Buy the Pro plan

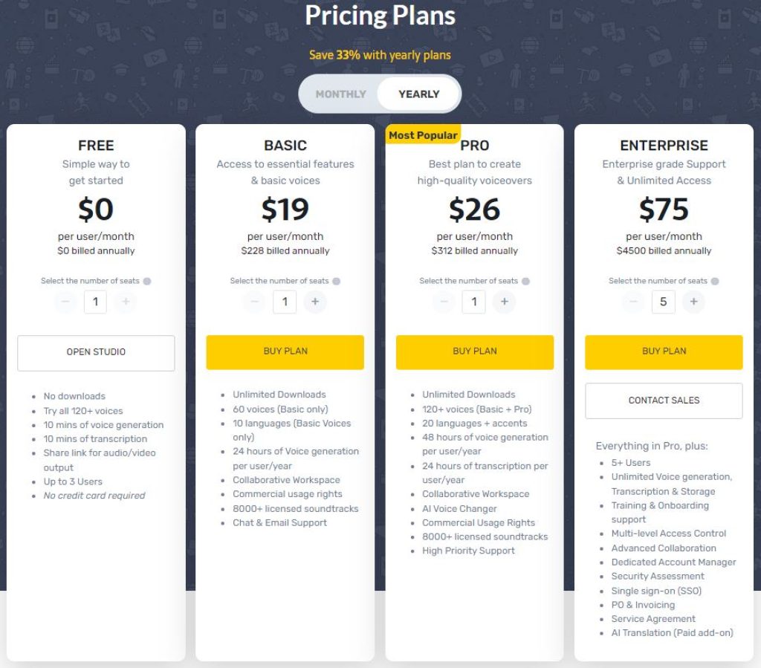pyautogui.click(x=474, y=351)
